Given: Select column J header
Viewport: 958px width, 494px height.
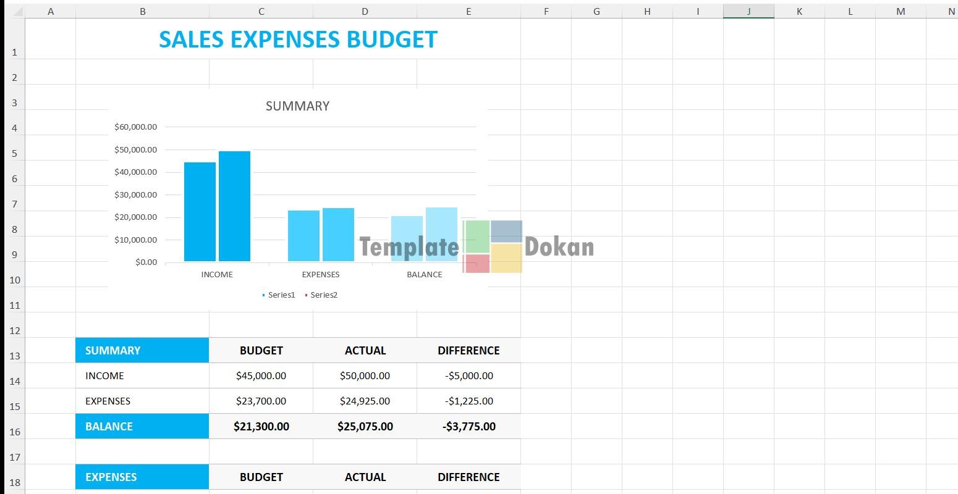Looking at the screenshot, I should [748, 11].
